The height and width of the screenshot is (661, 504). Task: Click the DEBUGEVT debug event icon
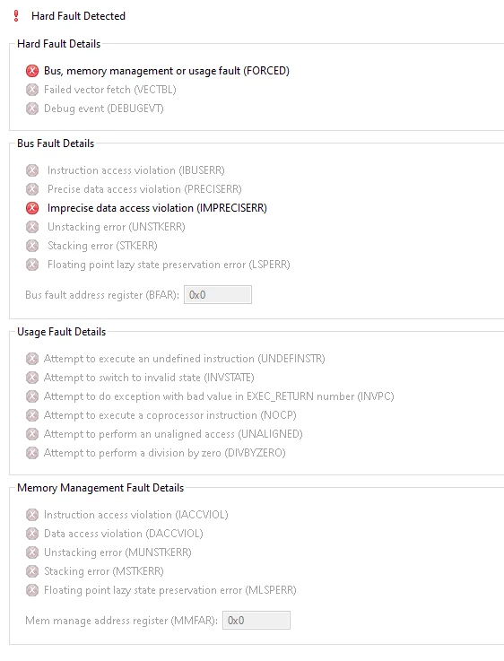32,109
